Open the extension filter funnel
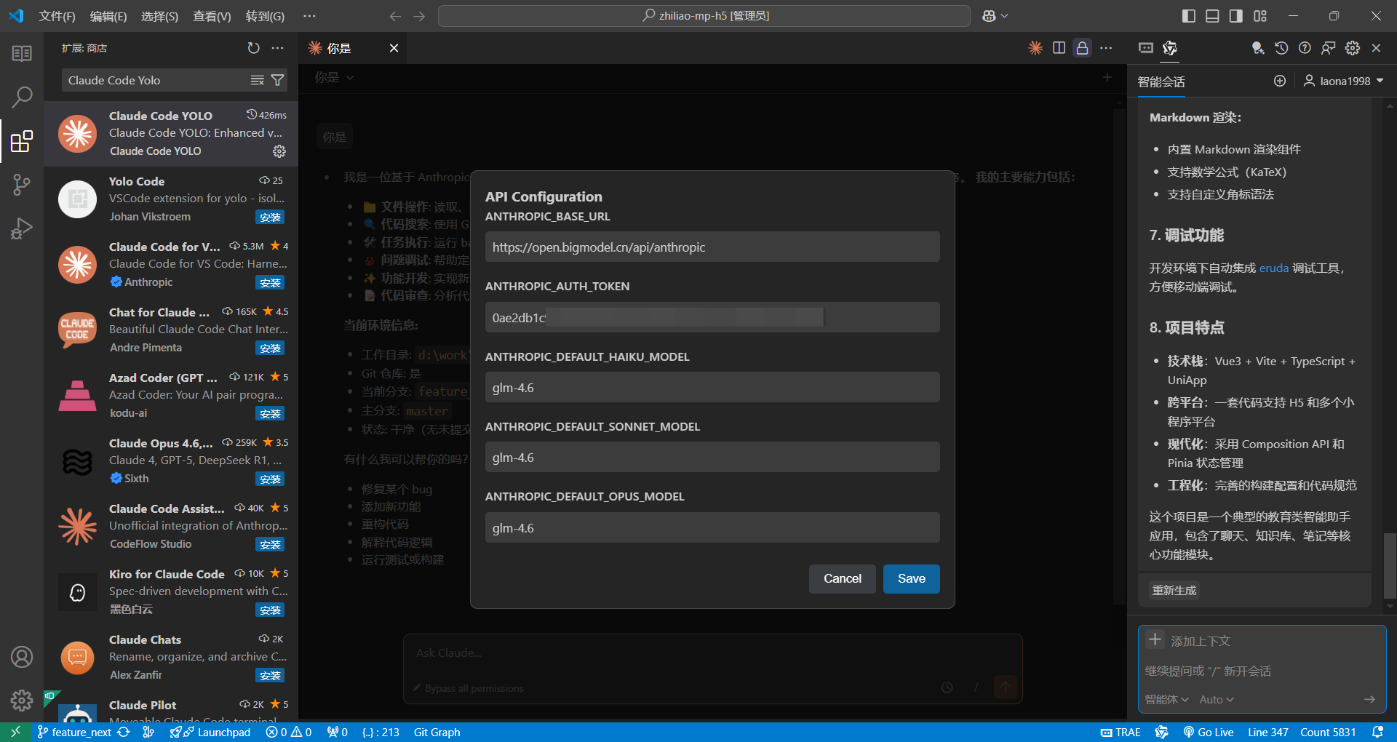The height and width of the screenshot is (742, 1397). pyautogui.click(x=277, y=80)
